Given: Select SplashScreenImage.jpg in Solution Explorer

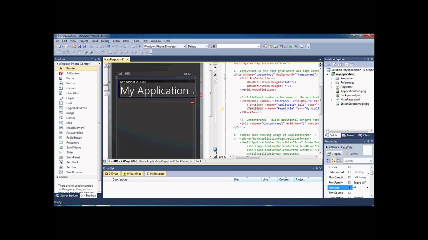Looking at the screenshot, I should click(354, 104).
